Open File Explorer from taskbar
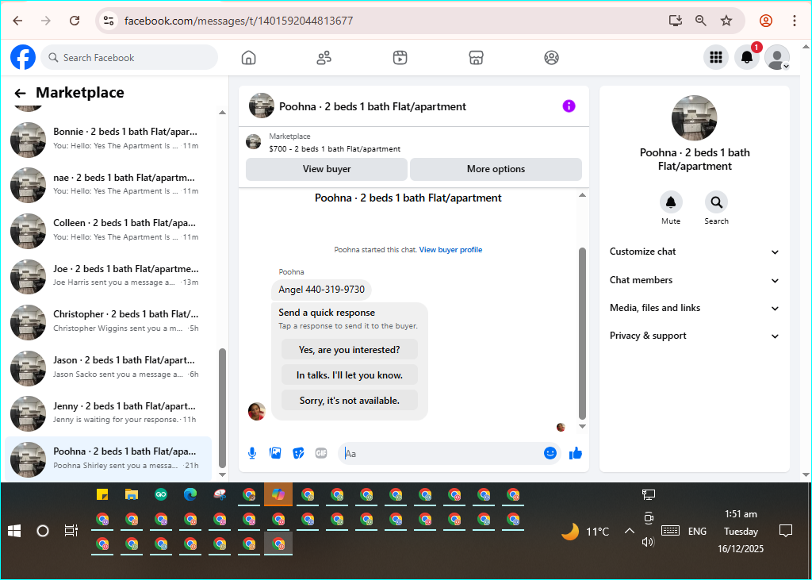Screen dimensions: 812x580 click(132, 495)
